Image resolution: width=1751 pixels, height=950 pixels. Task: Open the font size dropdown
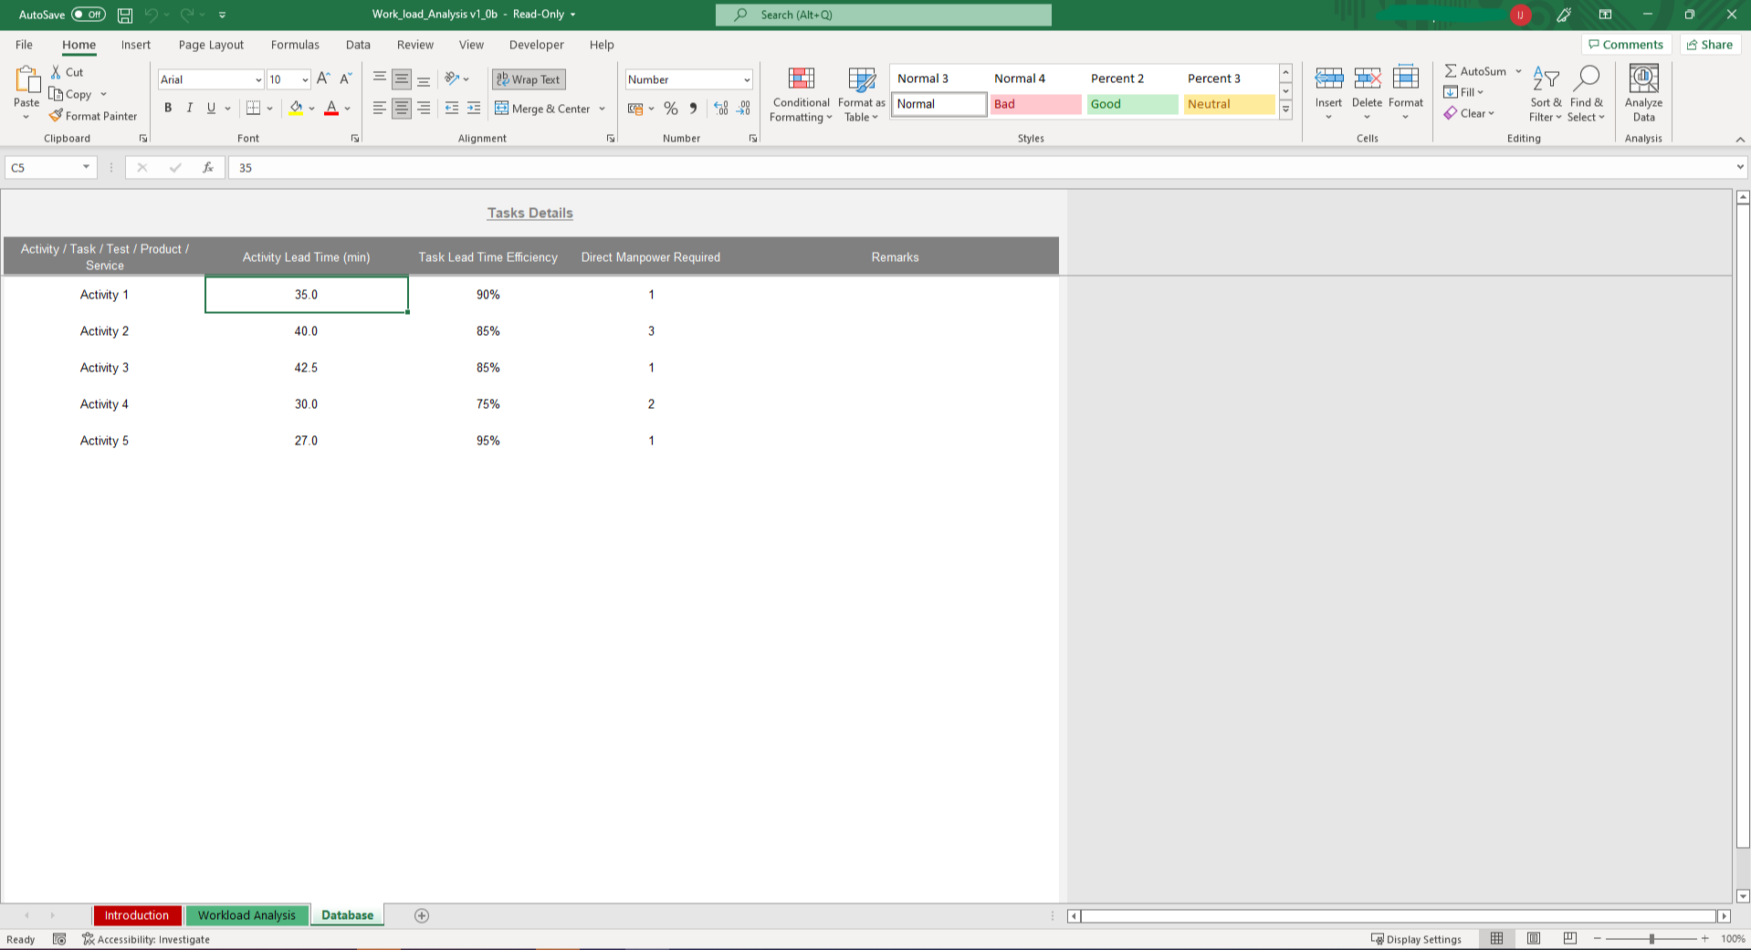click(305, 79)
